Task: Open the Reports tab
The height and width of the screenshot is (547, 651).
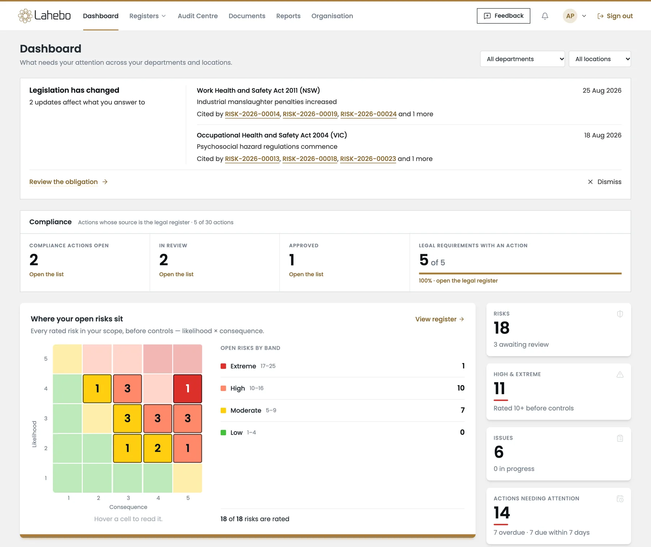Action: tap(288, 16)
